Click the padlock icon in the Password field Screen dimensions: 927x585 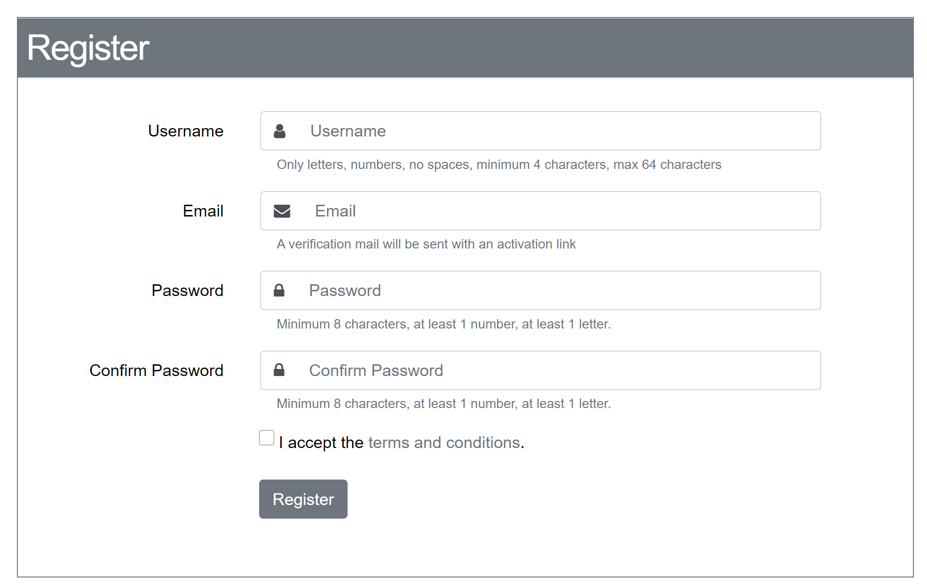point(279,290)
